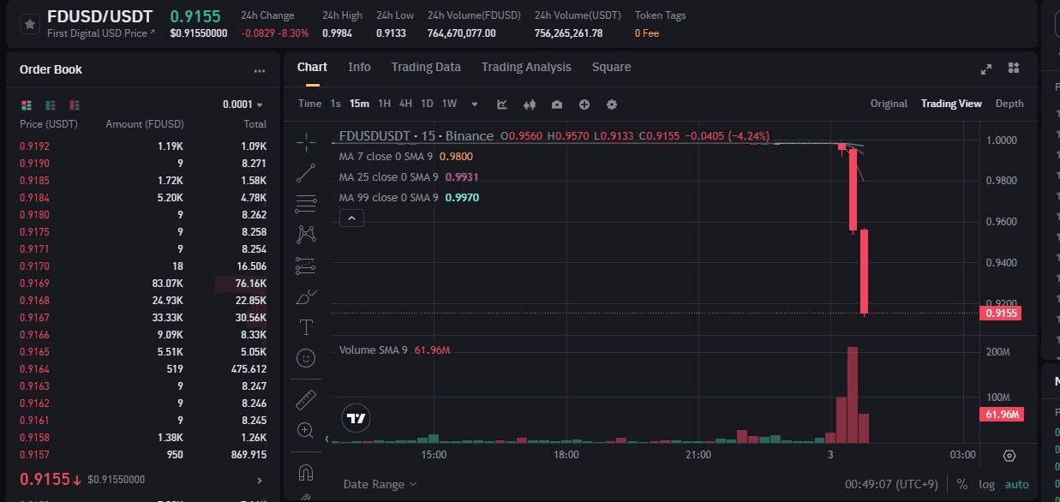Screen dimensions: 1060x502
Task: Click the 0.9192 ask price in order book
Action: tap(34, 146)
